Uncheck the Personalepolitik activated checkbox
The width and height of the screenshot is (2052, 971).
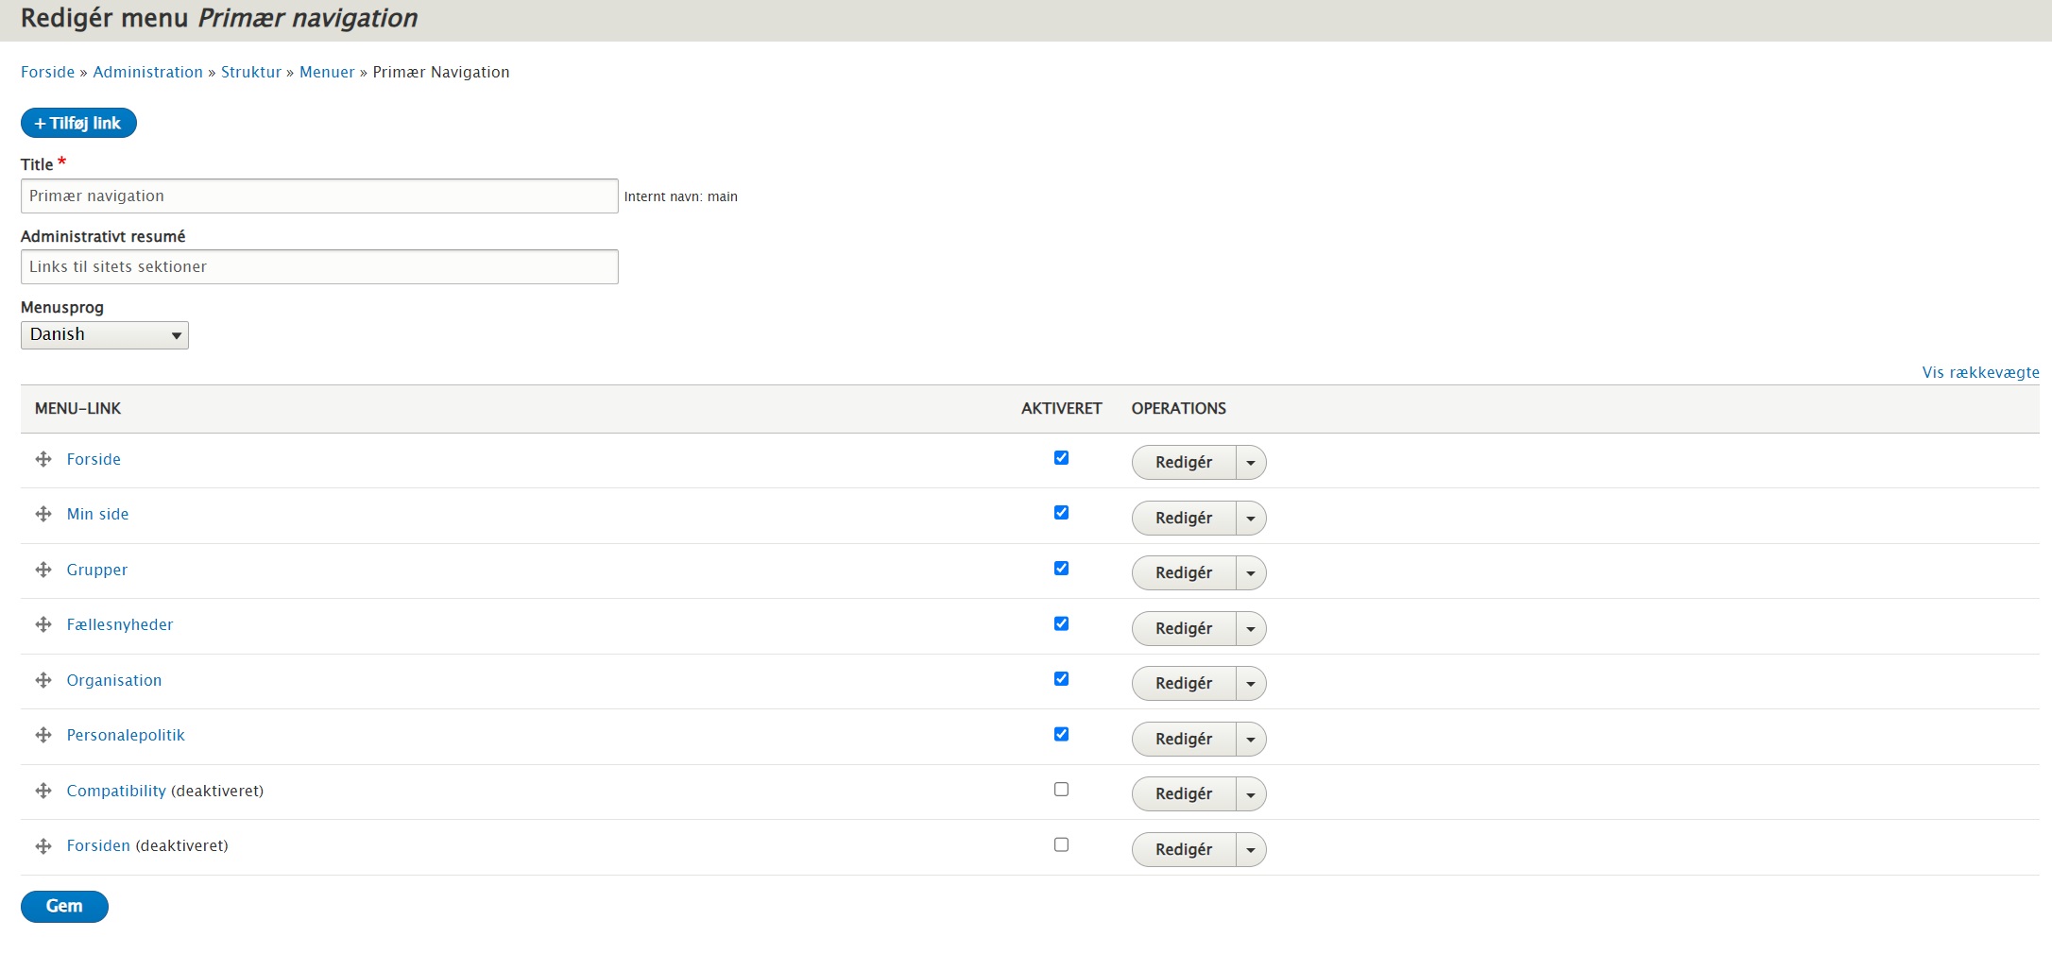pyautogui.click(x=1061, y=734)
